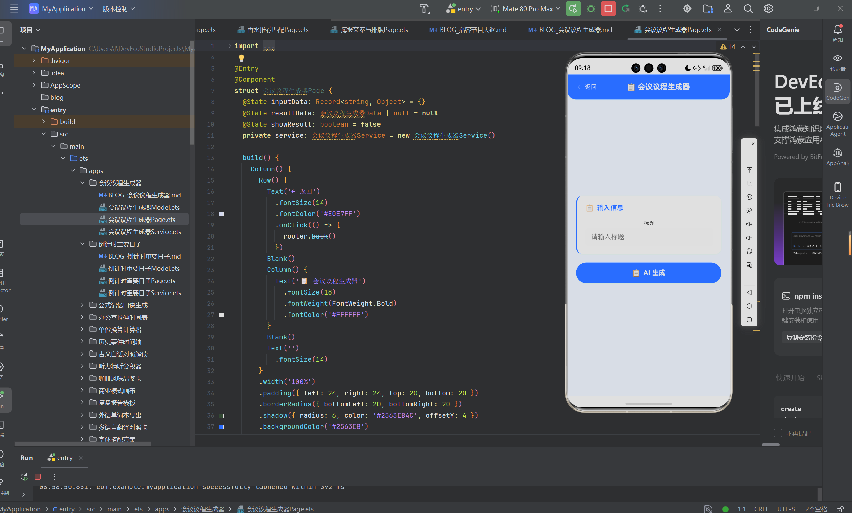Stop process in the Run panel
This screenshot has width=852, height=513.
click(38, 477)
